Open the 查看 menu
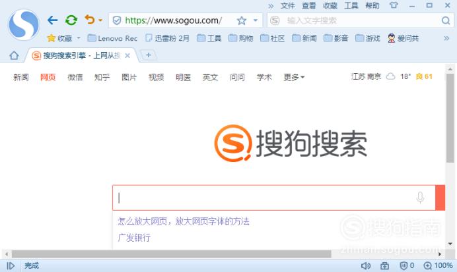Image resolution: width=457 pixels, height=272 pixels. pyautogui.click(x=309, y=5)
